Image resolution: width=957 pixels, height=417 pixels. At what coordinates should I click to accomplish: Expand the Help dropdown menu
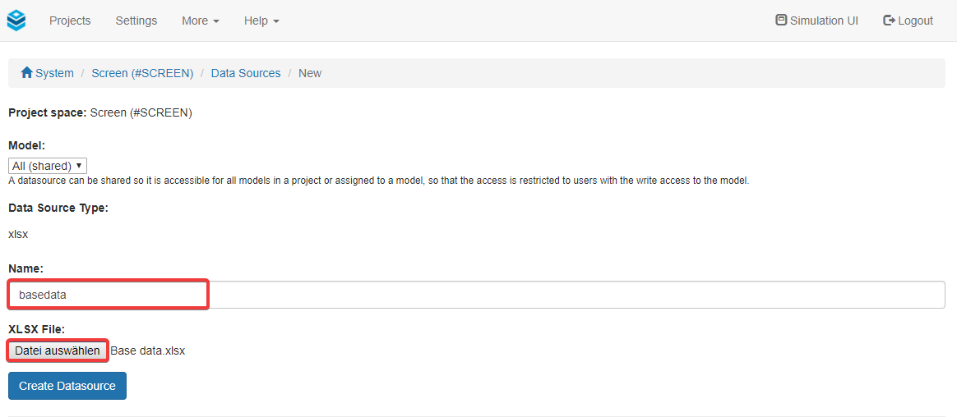click(261, 21)
